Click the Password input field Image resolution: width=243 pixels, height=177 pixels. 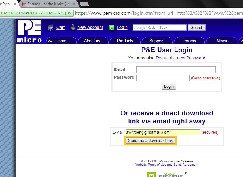tap(163, 78)
